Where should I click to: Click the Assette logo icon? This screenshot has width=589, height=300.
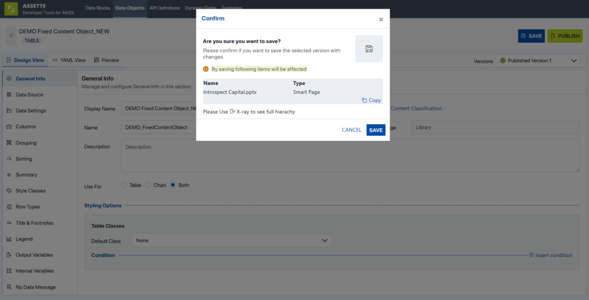tap(11, 9)
